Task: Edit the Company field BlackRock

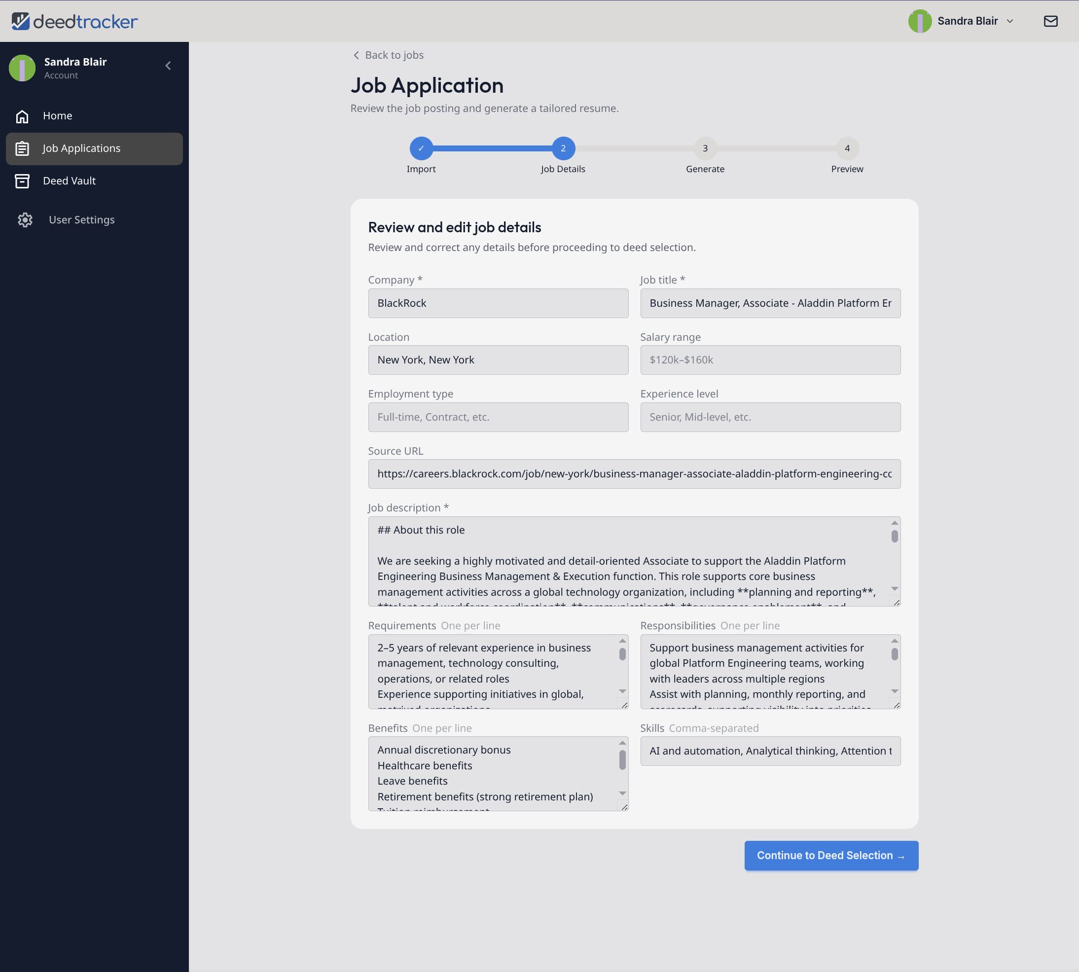Action: (x=498, y=303)
